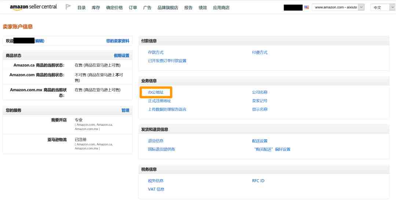Image resolution: width=396 pixels, height=203 pixels.
Task: Open the 广告 menu
Action: click(147, 8)
